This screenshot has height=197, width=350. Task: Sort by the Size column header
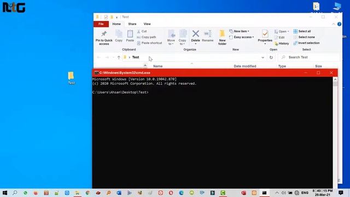tap(318, 66)
